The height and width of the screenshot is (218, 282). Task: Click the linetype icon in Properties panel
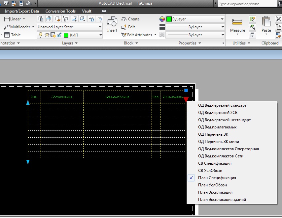click(162, 35)
